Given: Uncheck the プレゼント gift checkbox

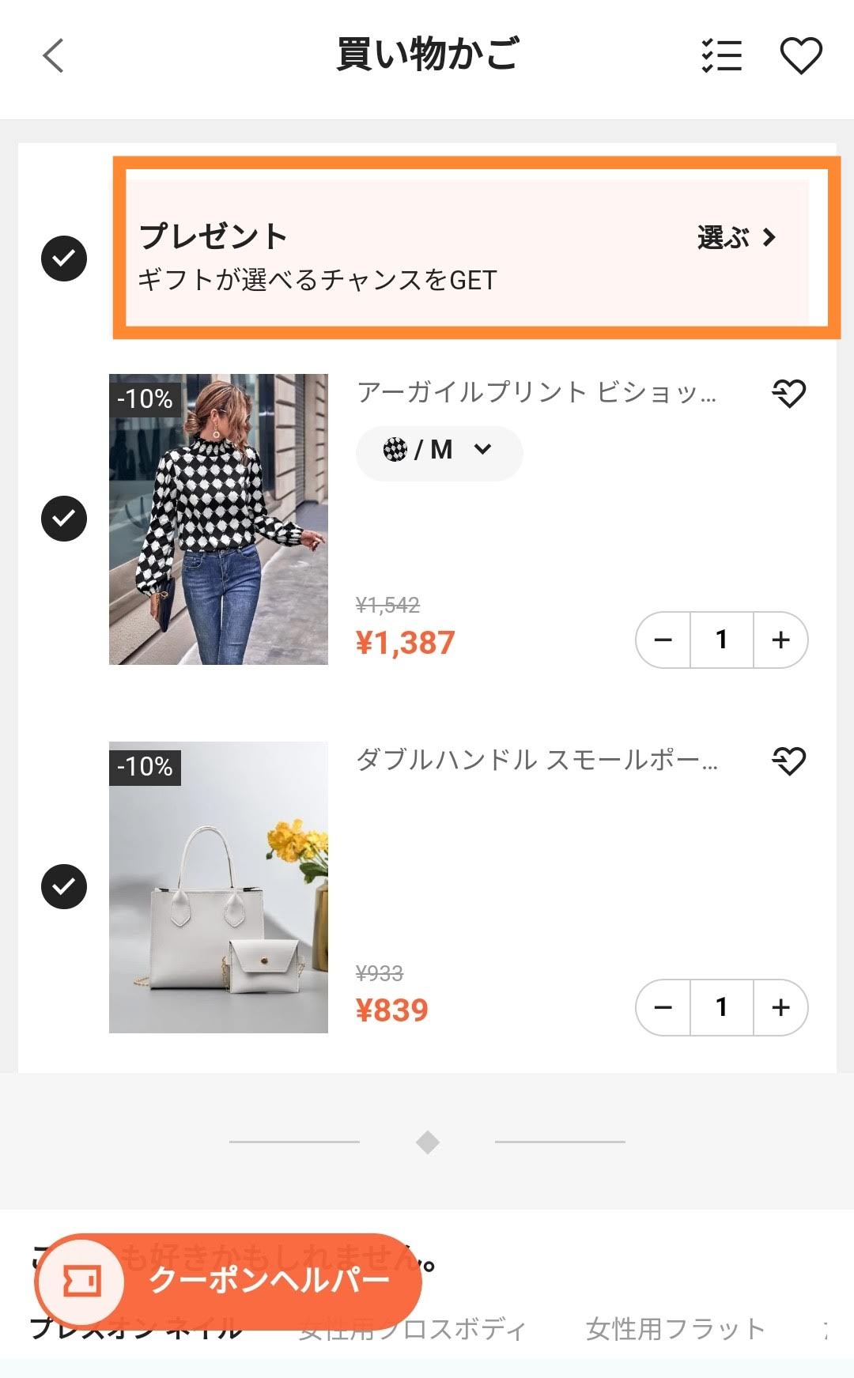Looking at the screenshot, I should tap(64, 259).
